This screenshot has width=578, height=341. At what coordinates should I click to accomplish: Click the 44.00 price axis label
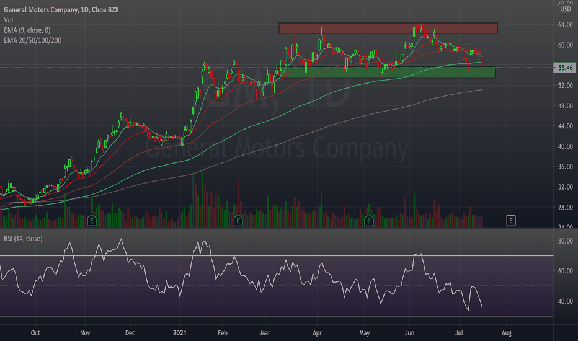[565, 126]
